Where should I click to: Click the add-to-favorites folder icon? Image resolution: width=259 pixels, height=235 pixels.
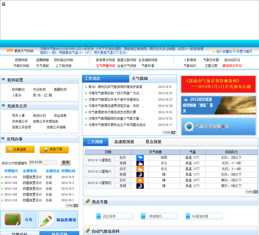[x=214, y=51]
